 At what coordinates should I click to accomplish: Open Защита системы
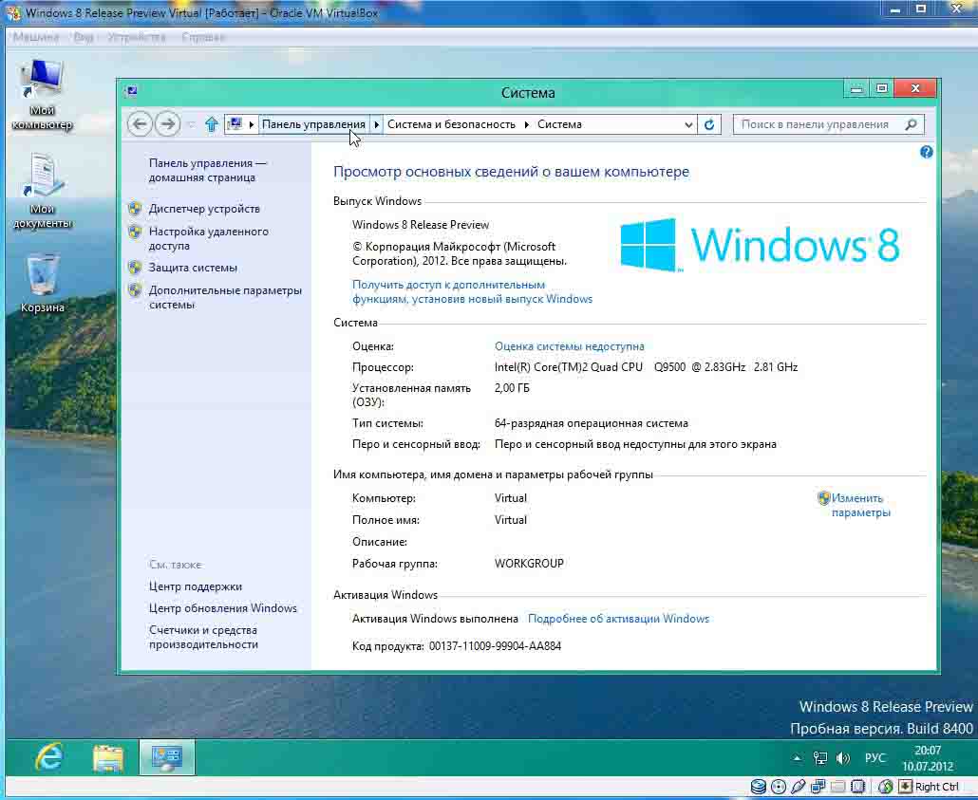tap(193, 268)
